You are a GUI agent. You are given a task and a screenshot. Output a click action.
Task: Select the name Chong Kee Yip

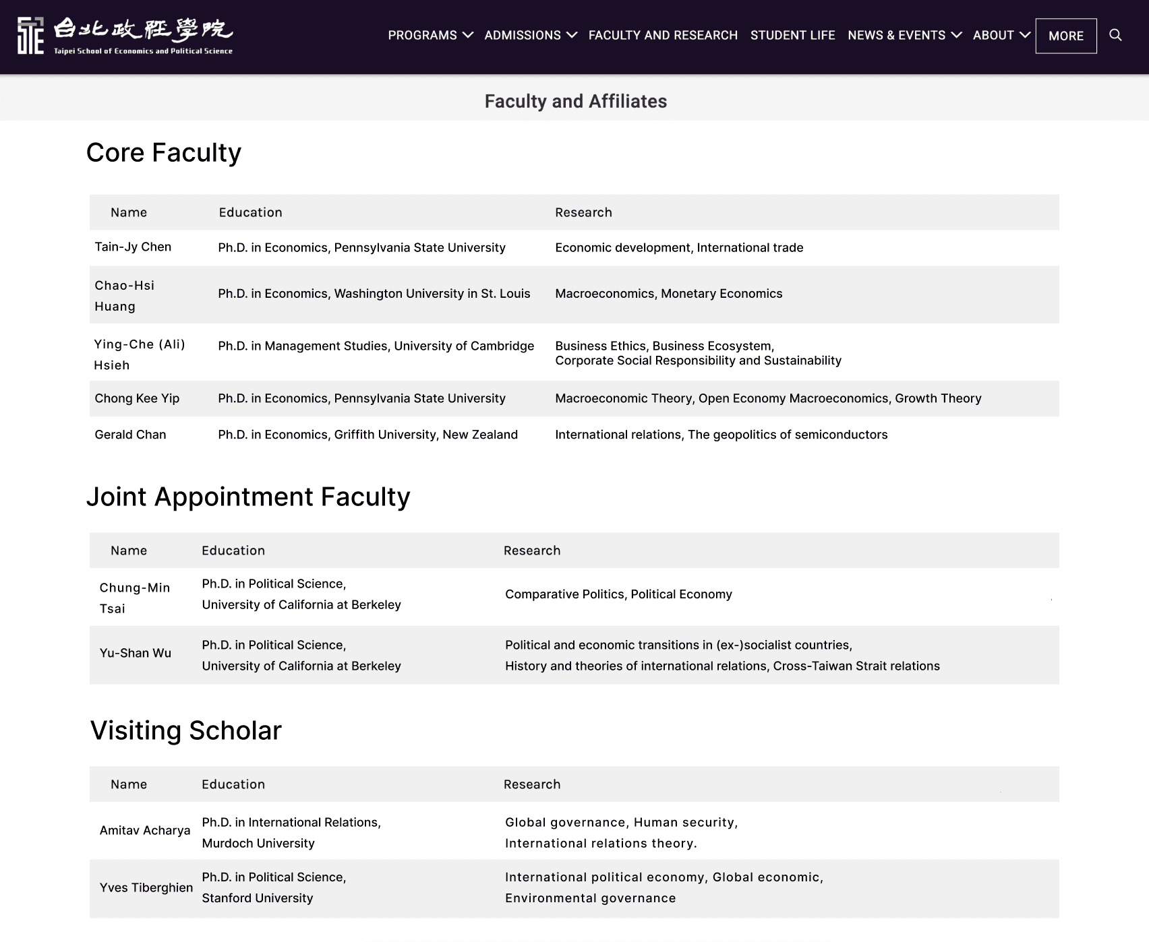click(137, 398)
